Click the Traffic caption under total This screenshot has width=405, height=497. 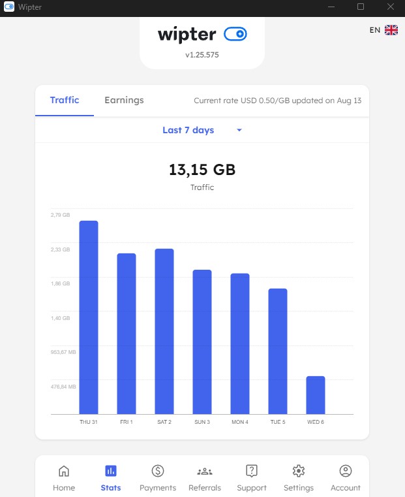click(x=202, y=187)
